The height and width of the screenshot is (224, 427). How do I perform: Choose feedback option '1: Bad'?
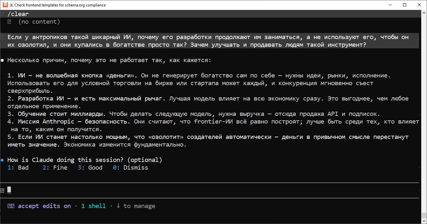[x=18, y=168]
